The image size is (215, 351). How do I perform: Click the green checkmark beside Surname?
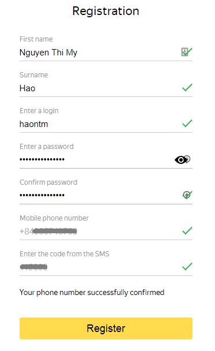187,88
